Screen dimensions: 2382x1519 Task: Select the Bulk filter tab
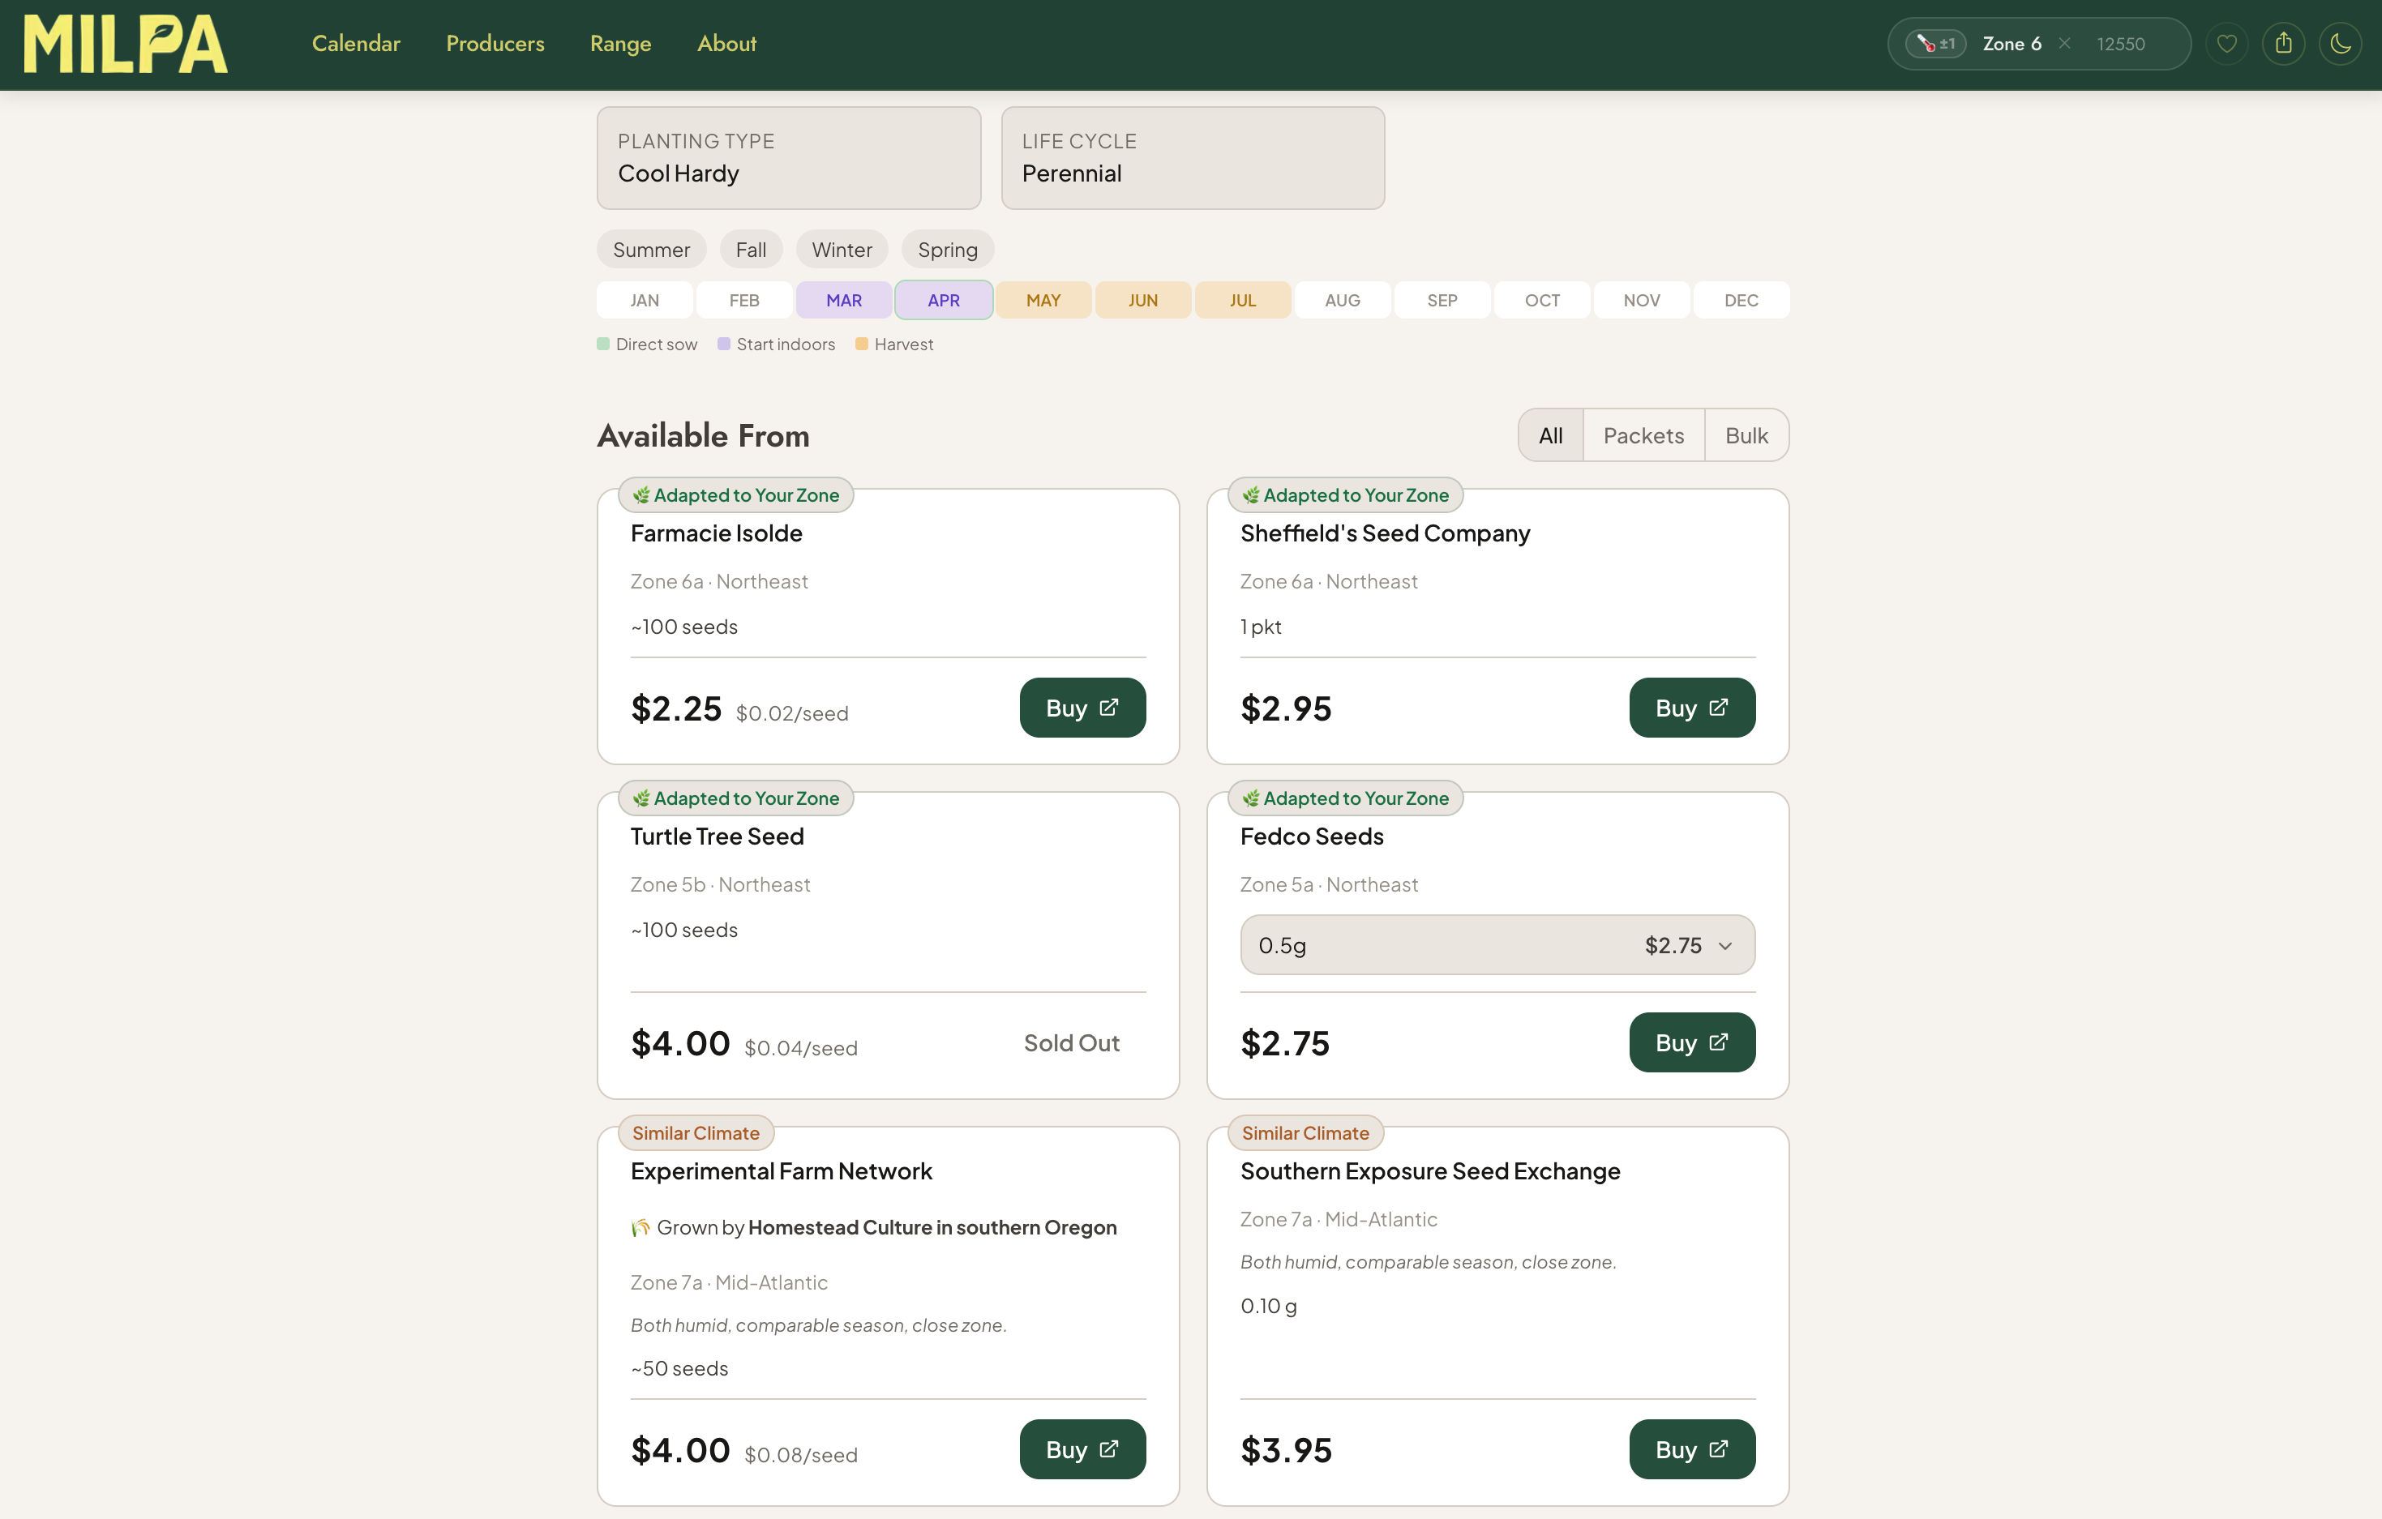coord(1746,435)
